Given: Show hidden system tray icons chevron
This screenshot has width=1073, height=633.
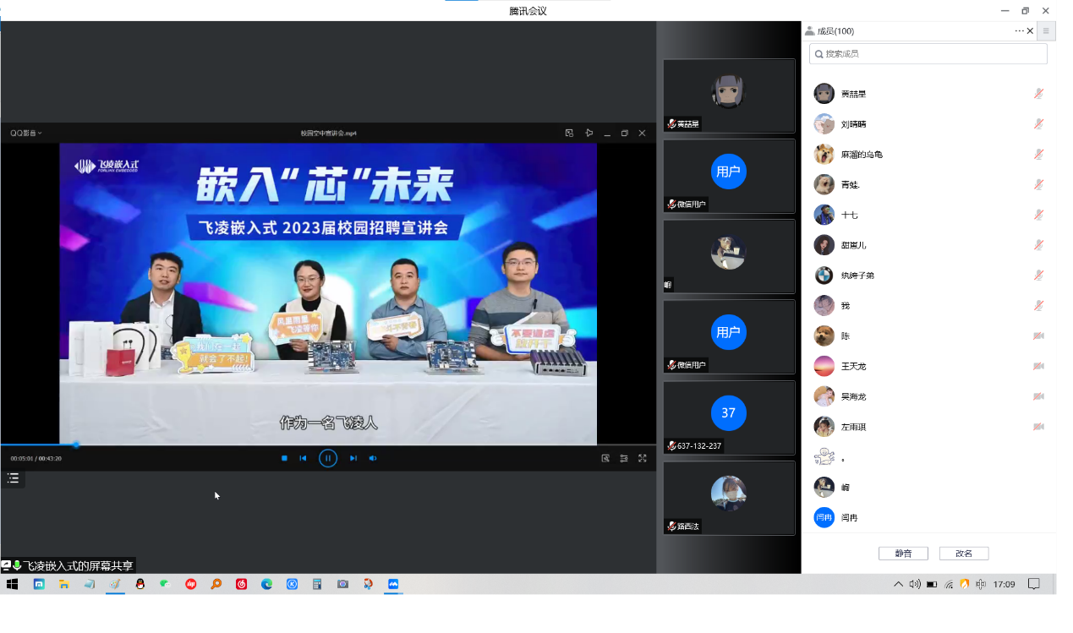Looking at the screenshot, I should click(x=898, y=584).
